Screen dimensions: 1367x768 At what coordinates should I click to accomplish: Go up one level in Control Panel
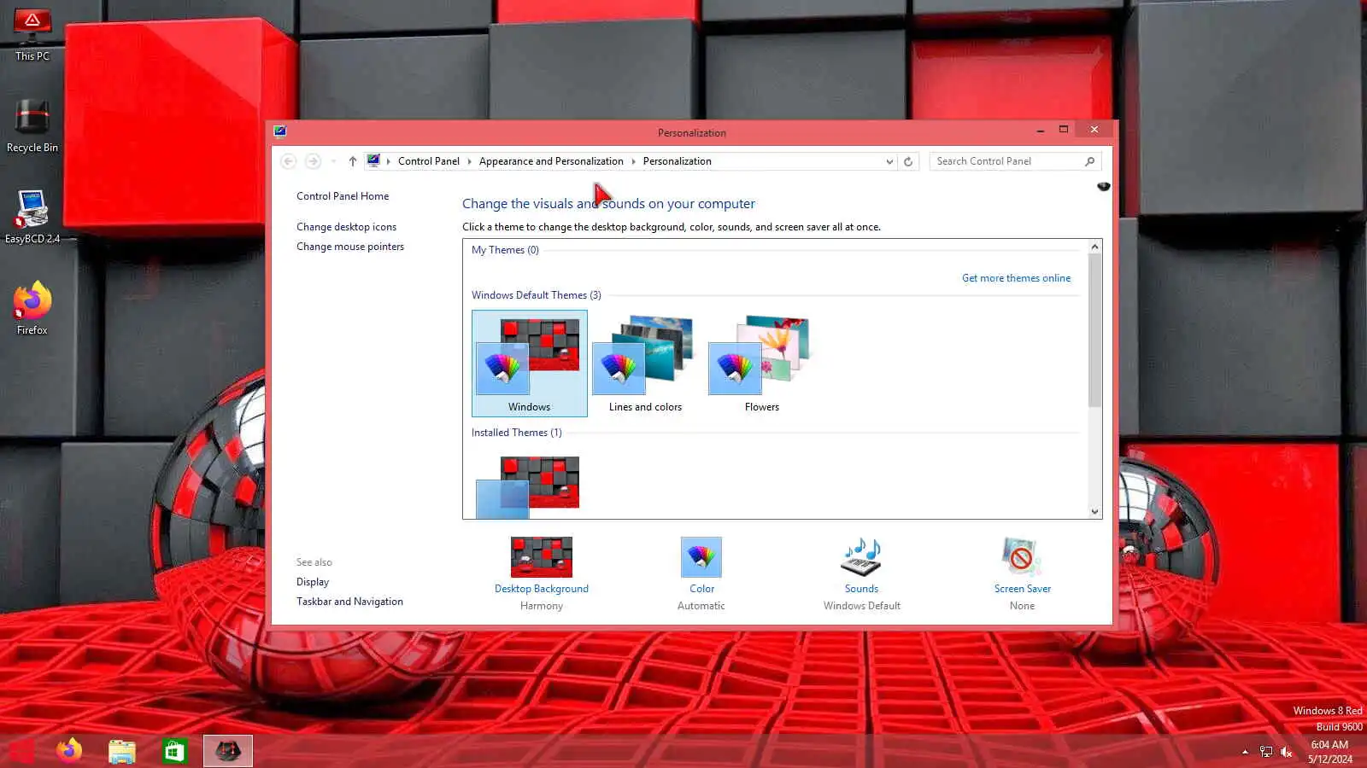(352, 161)
